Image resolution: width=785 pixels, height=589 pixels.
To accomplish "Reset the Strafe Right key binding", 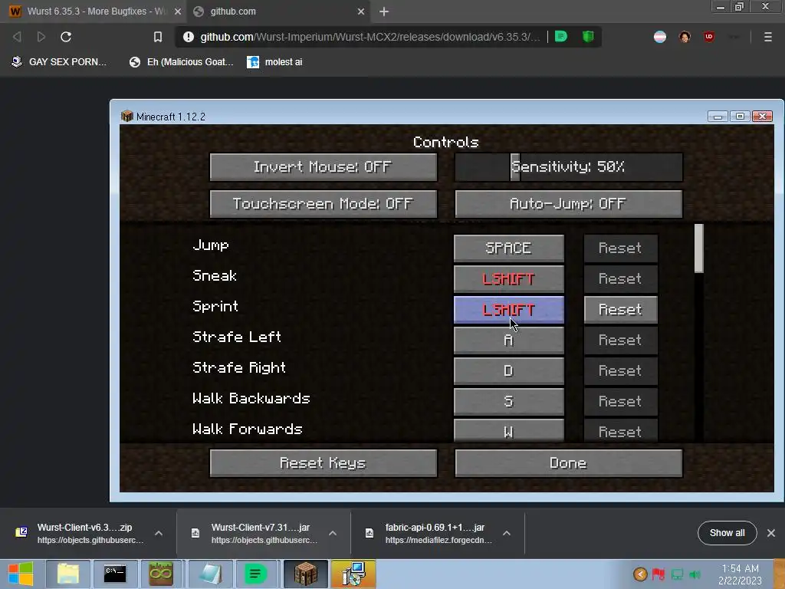I will click(x=620, y=371).
